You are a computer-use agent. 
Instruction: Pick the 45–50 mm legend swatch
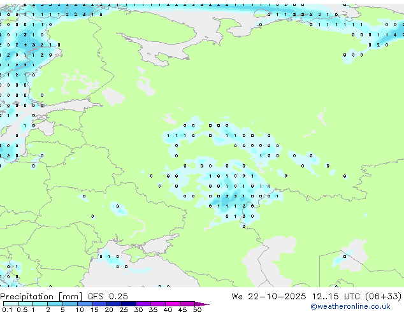tap(187, 304)
